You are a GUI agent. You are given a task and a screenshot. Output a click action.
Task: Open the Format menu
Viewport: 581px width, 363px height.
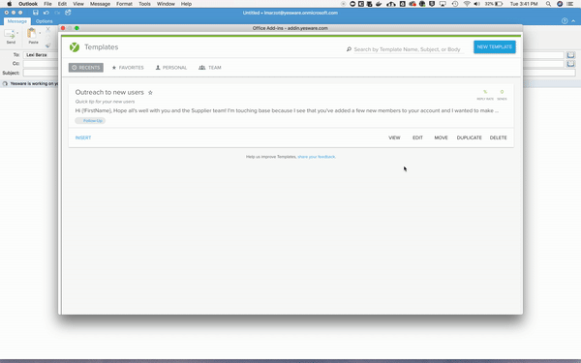click(x=124, y=4)
